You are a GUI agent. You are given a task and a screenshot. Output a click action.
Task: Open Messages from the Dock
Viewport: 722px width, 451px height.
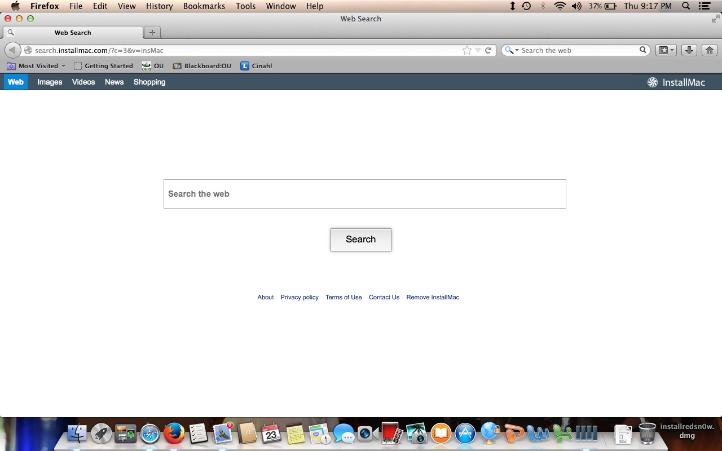[344, 433]
